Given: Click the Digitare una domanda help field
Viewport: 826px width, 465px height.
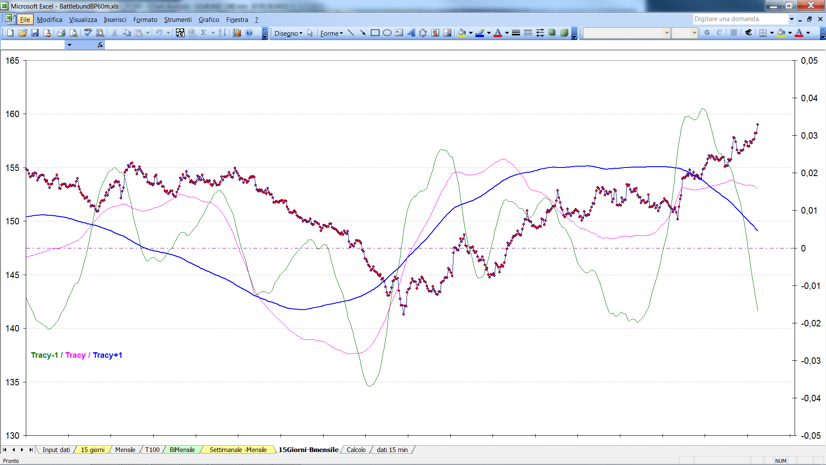Looking at the screenshot, I should pos(740,19).
